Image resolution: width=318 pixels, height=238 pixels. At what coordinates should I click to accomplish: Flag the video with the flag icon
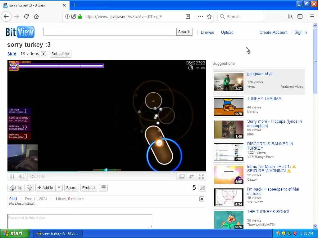click(103, 187)
